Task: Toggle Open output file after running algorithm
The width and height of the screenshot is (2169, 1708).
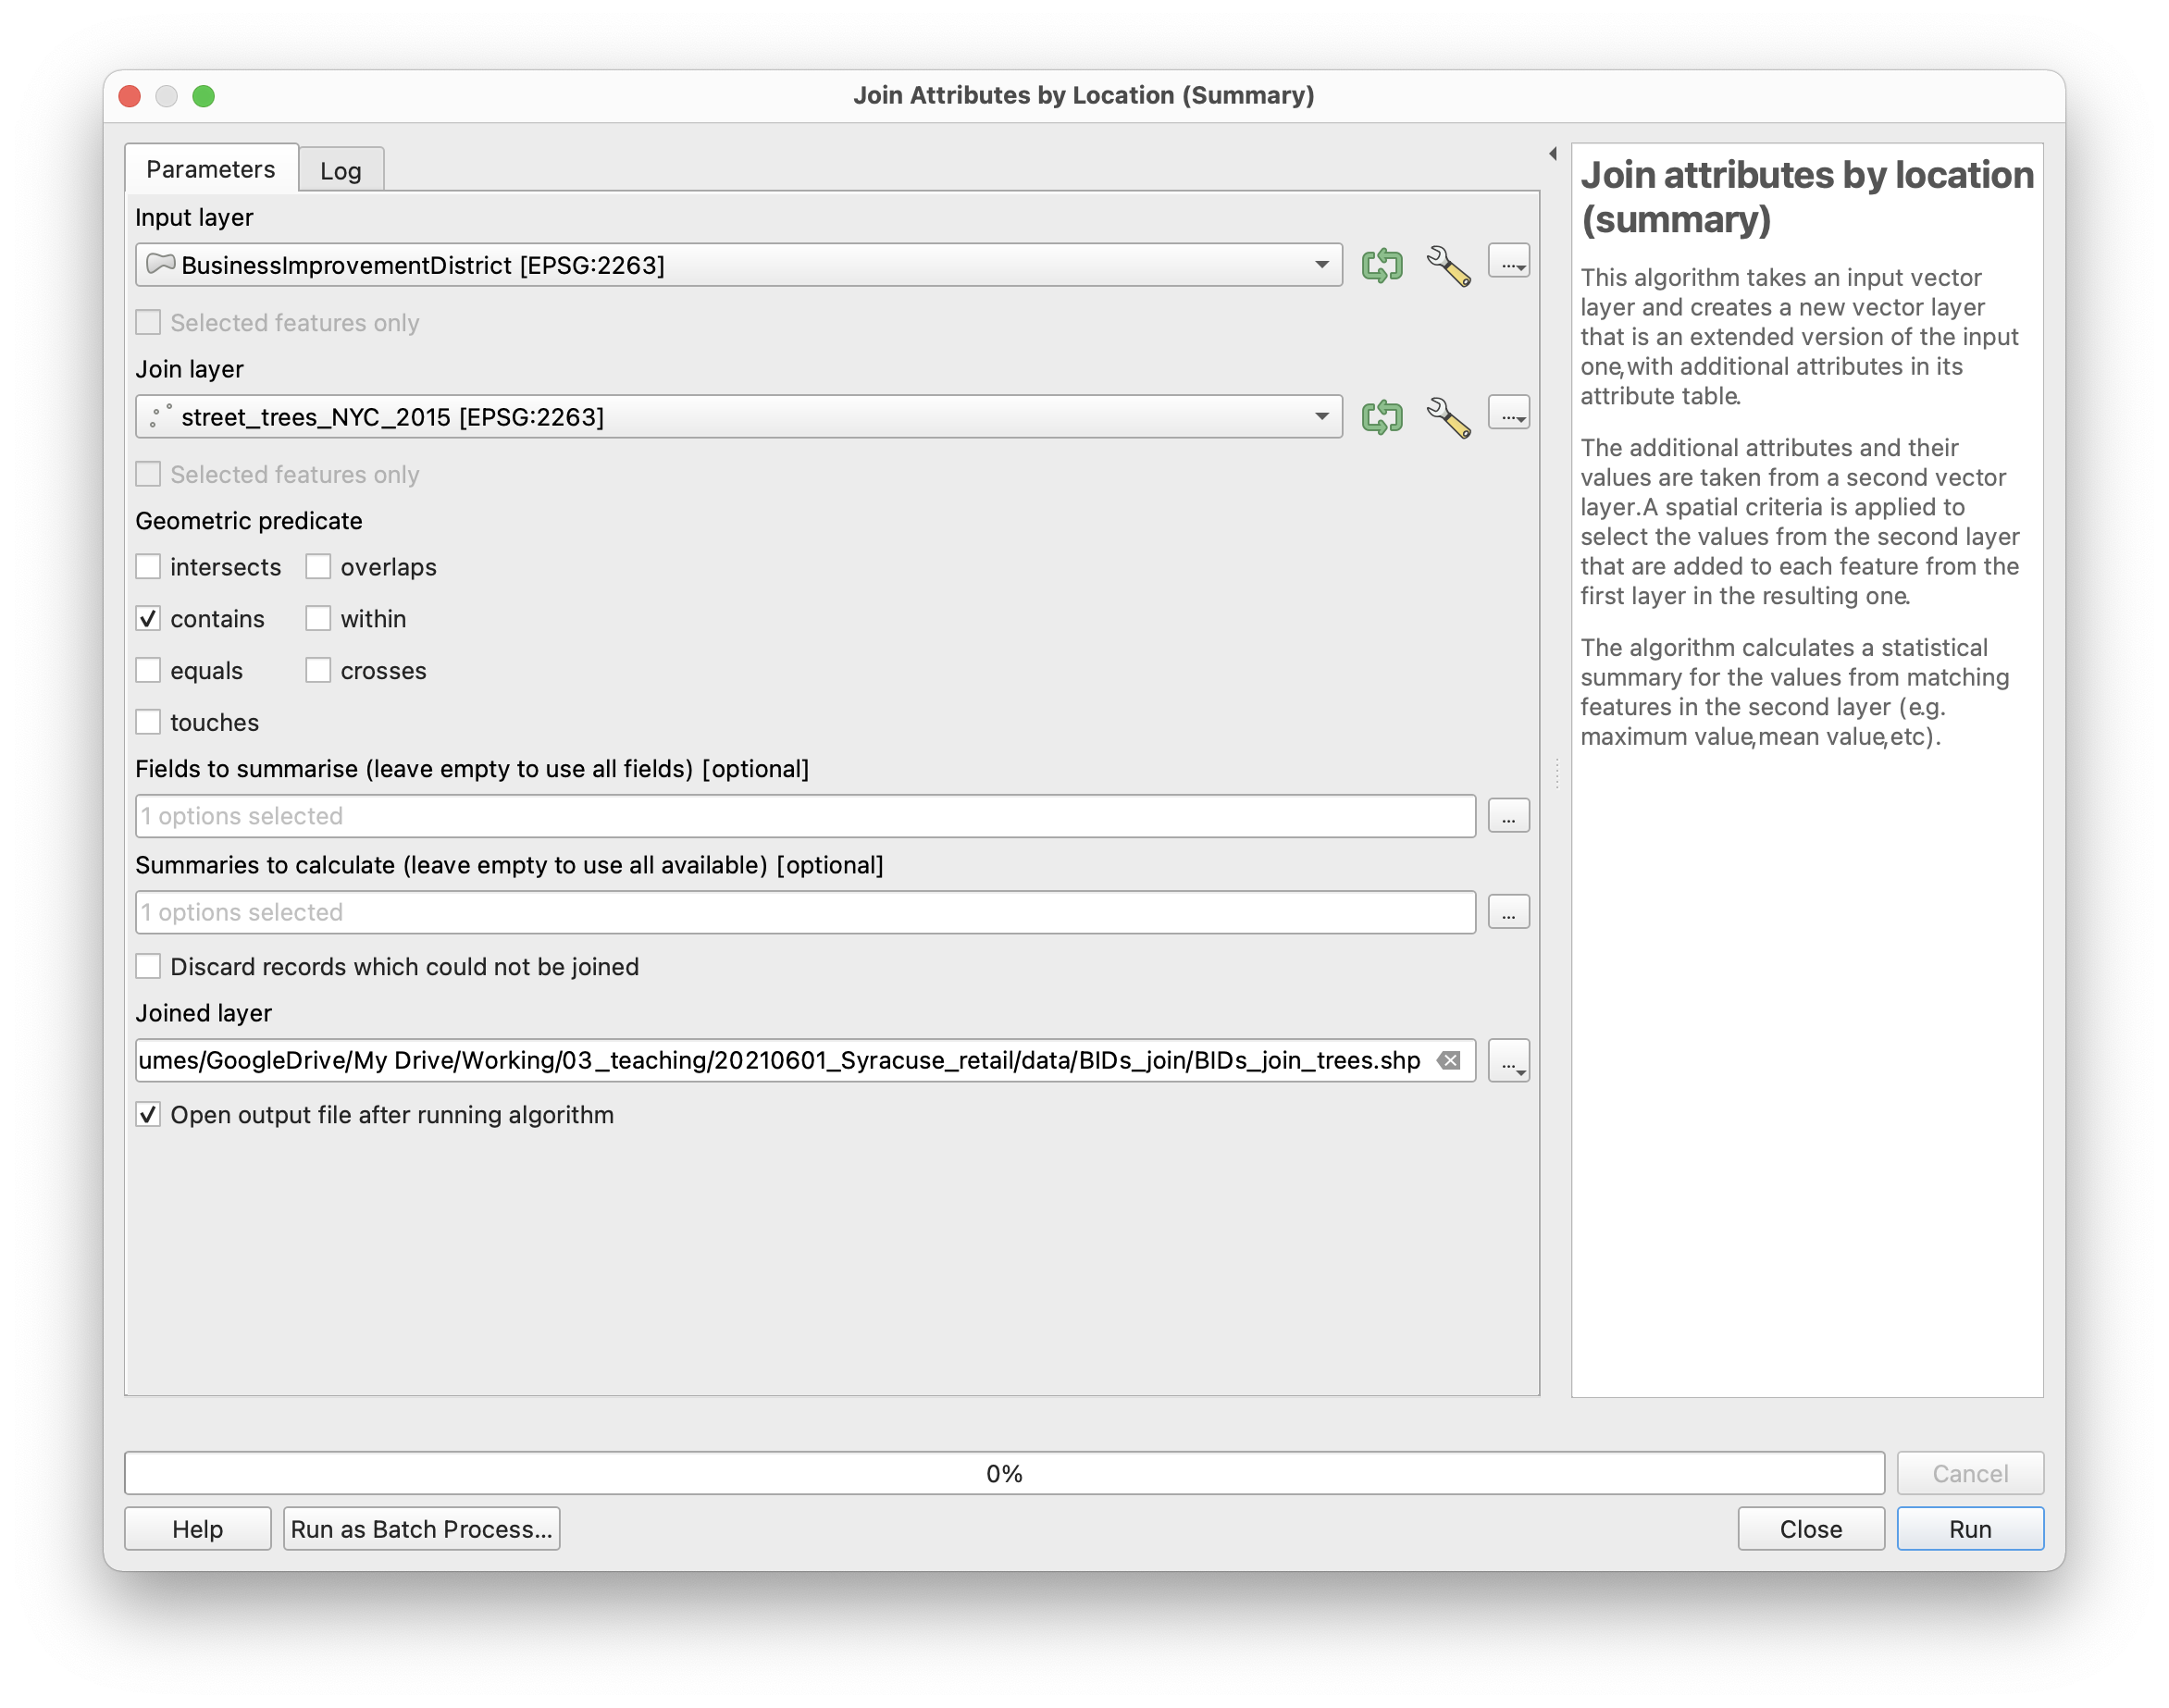Action: [148, 1115]
